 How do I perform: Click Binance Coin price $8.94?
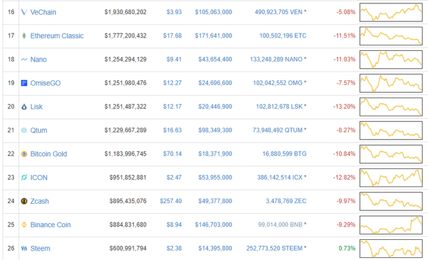click(x=174, y=225)
